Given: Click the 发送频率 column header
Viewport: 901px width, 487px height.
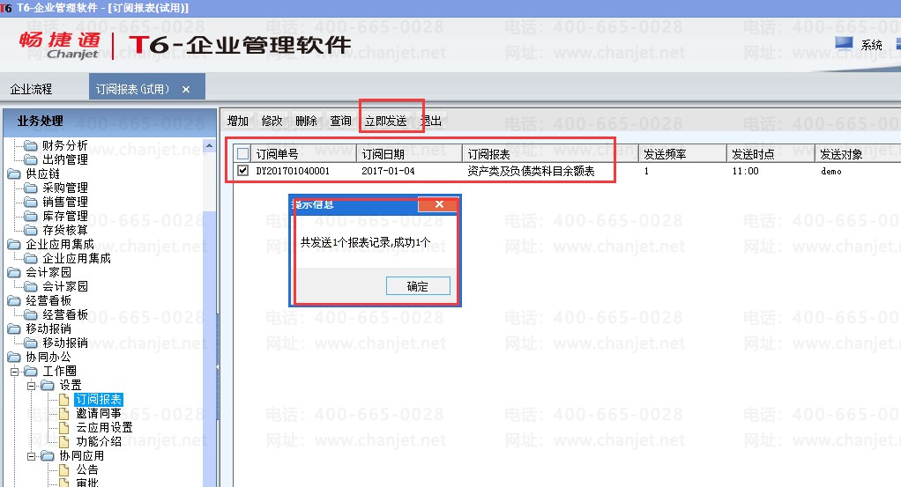Looking at the screenshot, I should pyautogui.click(x=682, y=154).
